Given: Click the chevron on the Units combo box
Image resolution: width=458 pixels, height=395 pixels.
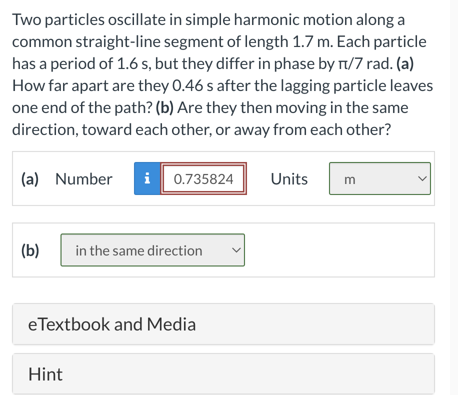Looking at the screenshot, I should pos(423,178).
